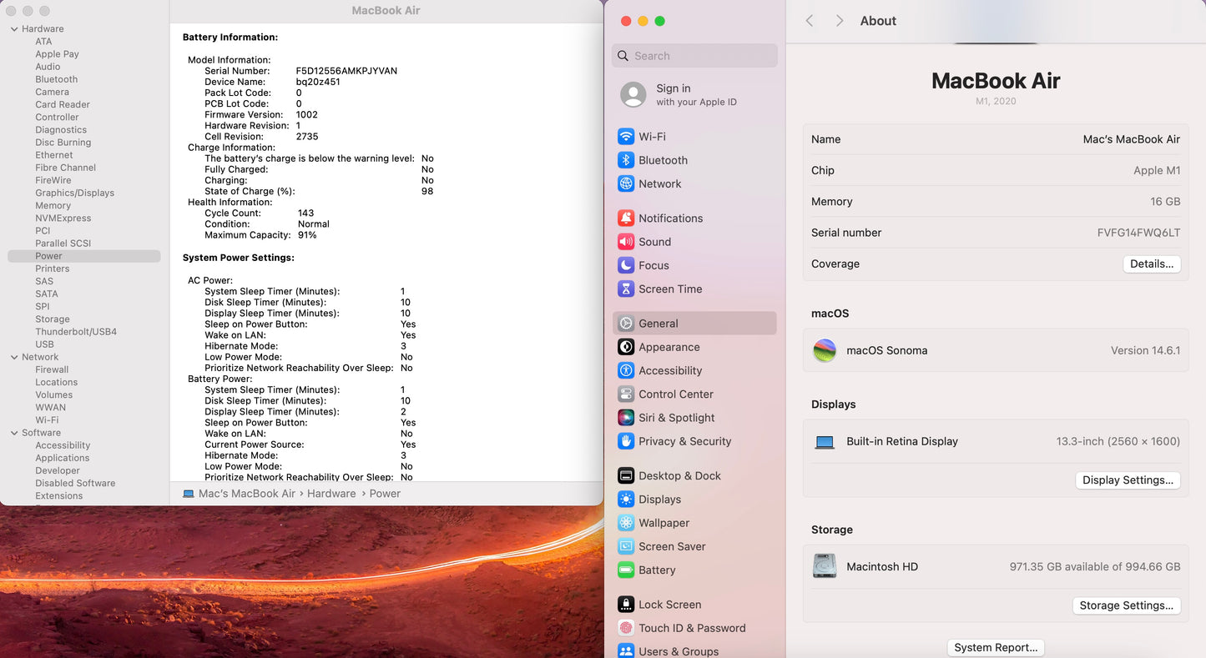Click the Storage Settings button
The width and height of the screenshot is (1206, 658).
pyautogui.click(x=1126, y=605)
